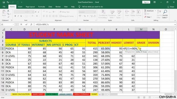Click the Increase Font Size icon
The width and height of the screenshot is (177, 99).
tap(36, 12)
